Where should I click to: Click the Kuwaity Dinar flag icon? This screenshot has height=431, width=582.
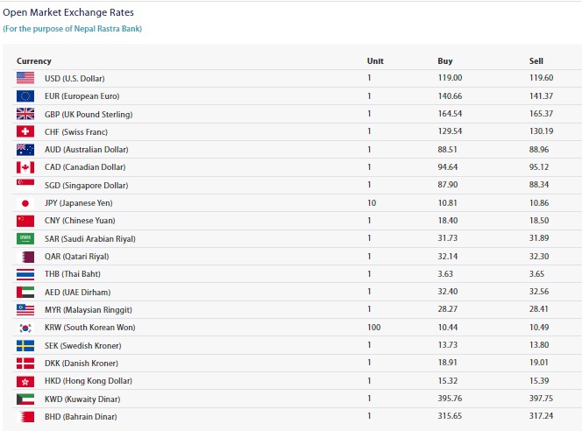tap(25, 399)
